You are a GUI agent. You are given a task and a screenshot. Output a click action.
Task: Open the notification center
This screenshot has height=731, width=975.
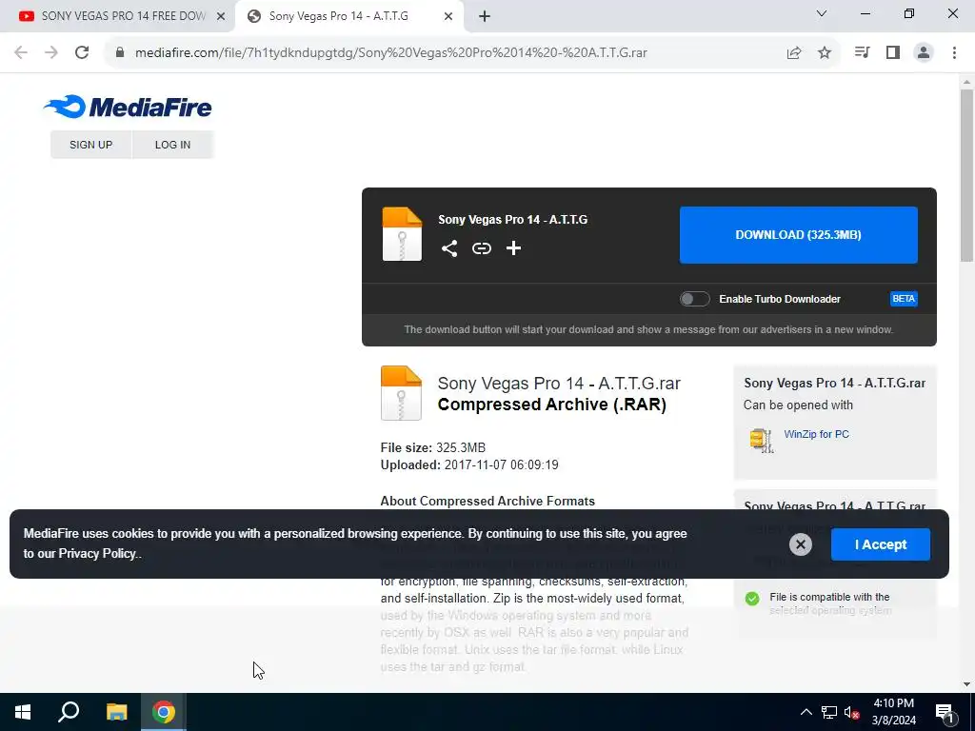[x=945, y=712]
